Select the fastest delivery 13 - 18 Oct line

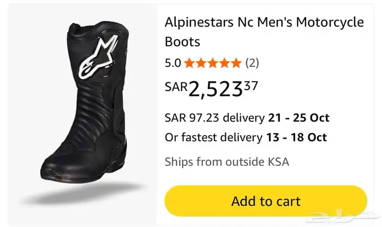(x=247, y=136)
